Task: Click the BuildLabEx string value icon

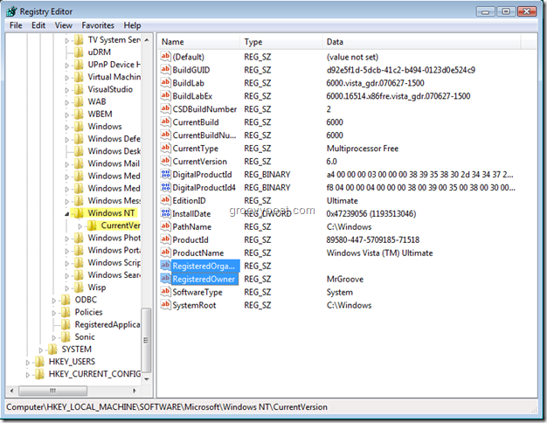Action: [x=165, y=95]
